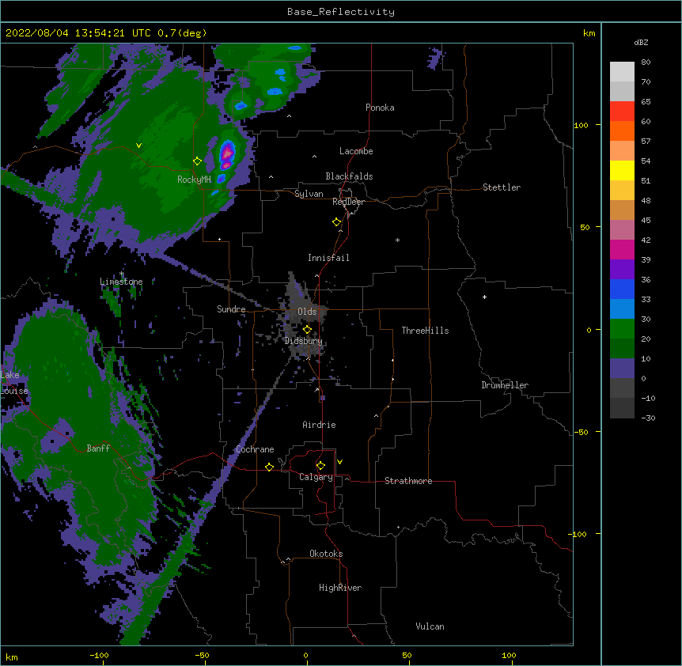Click the Okotoks label
Viewport: 682px width, 666px height.
(326, 554)
